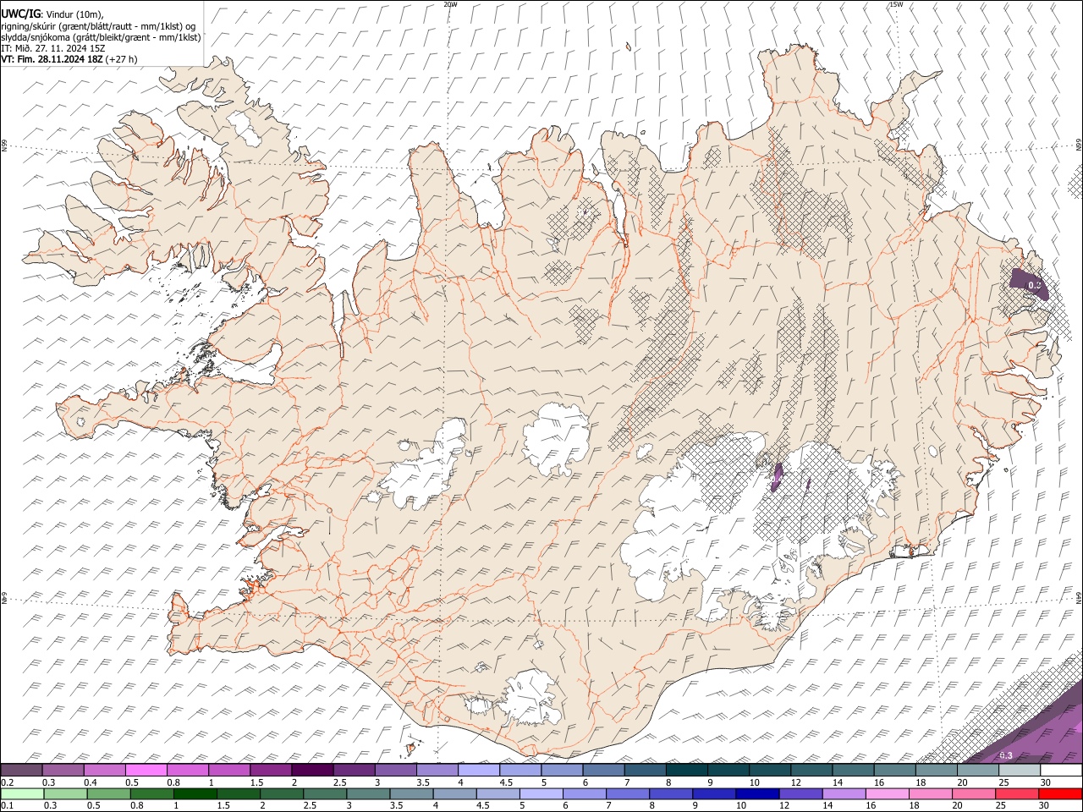Select the upper scale swatch between 3 and 3.5

click(395, 770)
